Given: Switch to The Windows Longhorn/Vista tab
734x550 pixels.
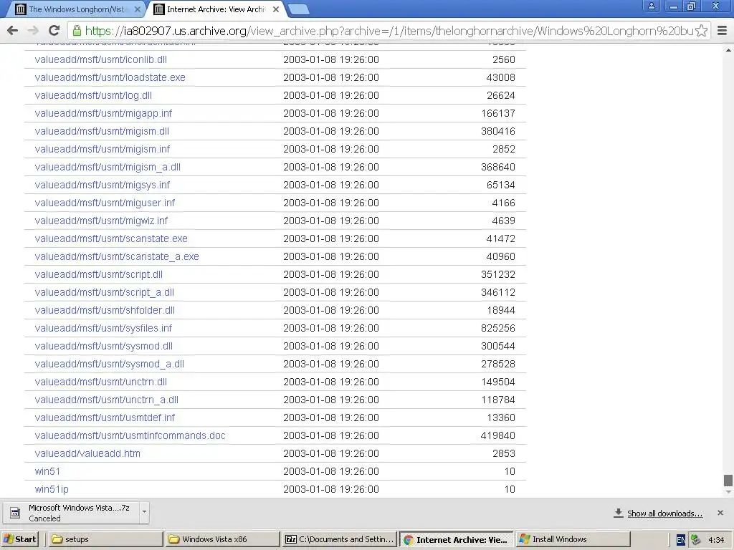Looking at the screenshot, I should 77,9.
